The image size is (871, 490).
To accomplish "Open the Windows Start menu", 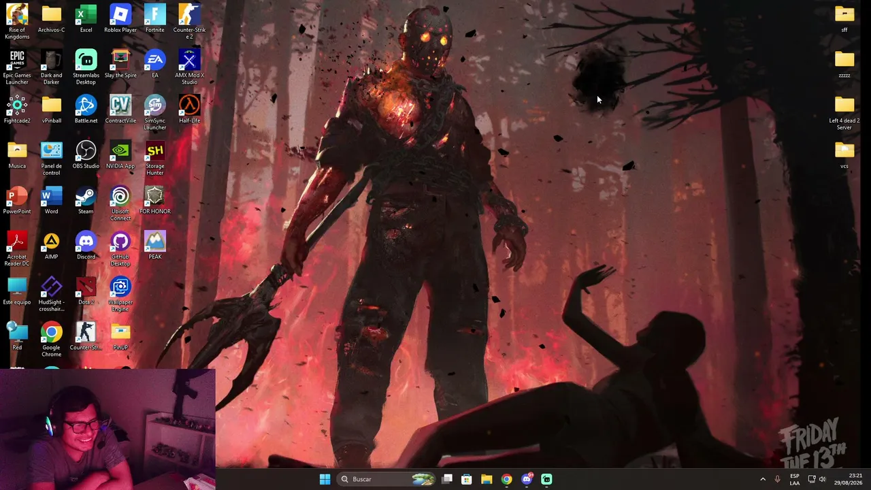I will point(325,479).
